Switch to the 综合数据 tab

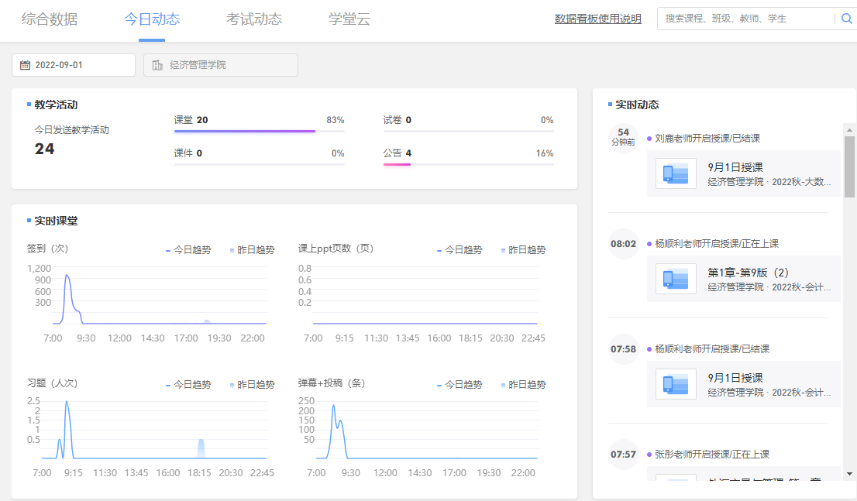click(50, 19)
